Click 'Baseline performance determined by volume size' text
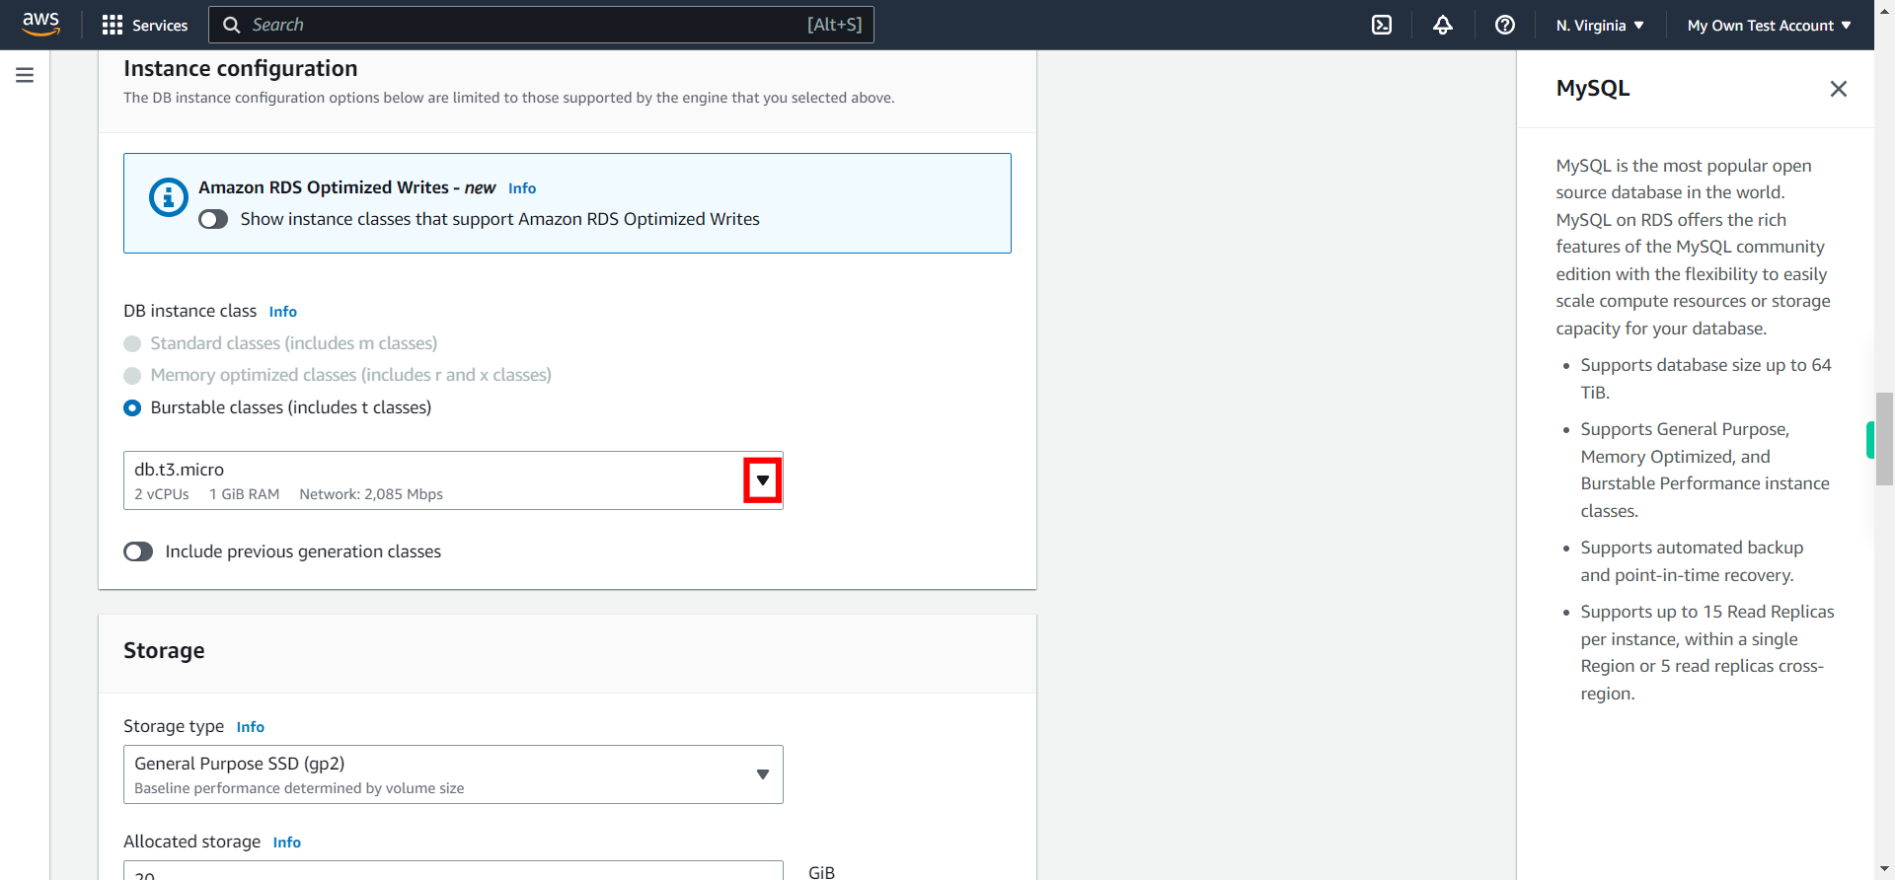This screenshot has height=880, width=1895. pos(299,788)
